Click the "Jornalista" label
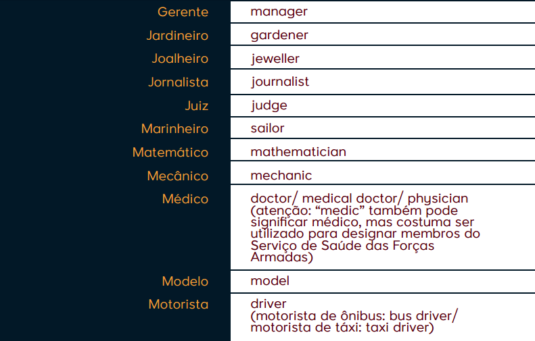535x341 pixels. (x=179, y=82)
